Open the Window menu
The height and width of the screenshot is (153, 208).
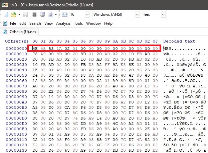[x=93, y=23]
